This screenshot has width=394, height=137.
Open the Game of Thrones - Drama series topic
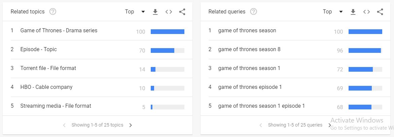pos(59,31)
